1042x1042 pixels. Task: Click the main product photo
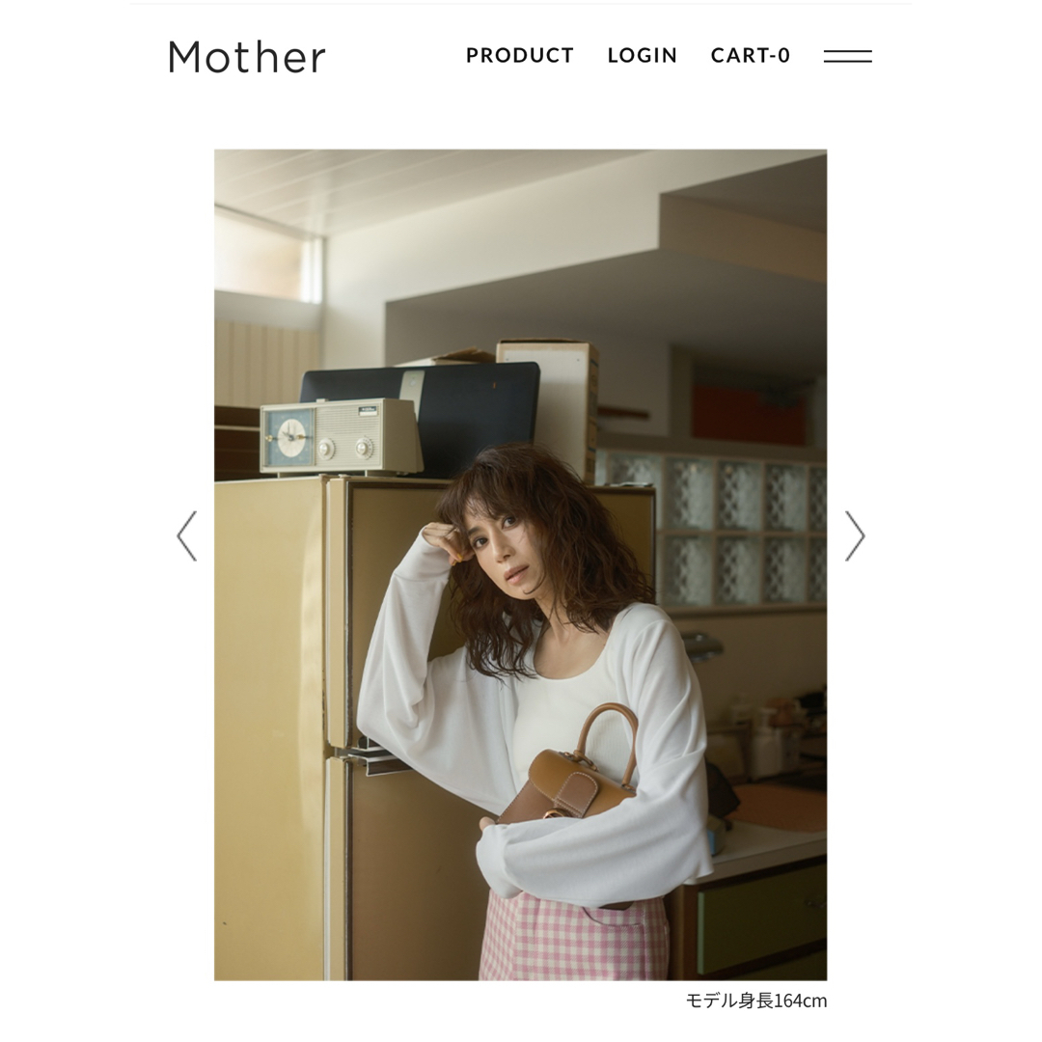click(520, 564)
